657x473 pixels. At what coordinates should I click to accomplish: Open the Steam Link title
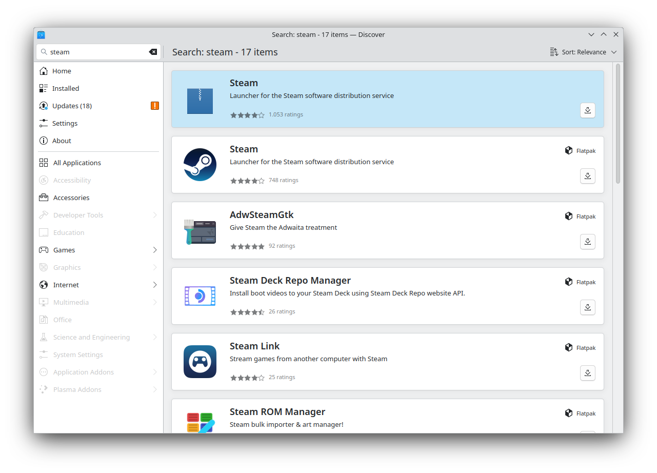tap(255, 346)
